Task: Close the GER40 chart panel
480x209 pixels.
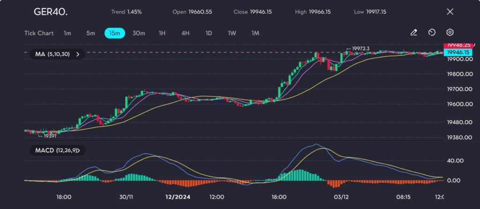Action: tap(450, 12)
